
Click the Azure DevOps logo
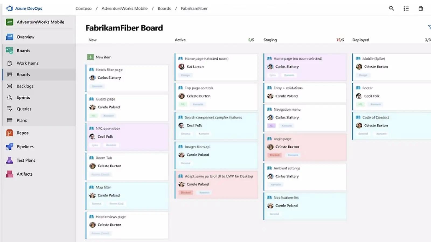click(x=9, y=8)
